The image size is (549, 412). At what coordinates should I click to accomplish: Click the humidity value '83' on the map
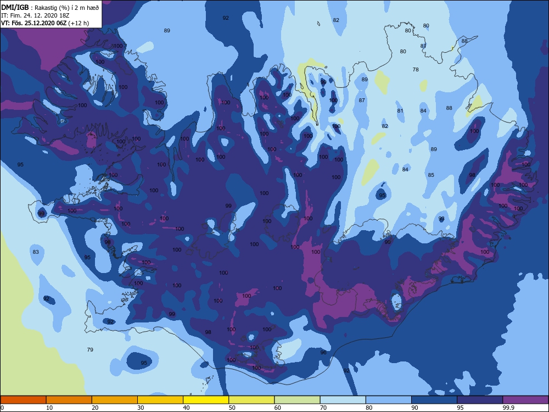[x=36, y=252]
